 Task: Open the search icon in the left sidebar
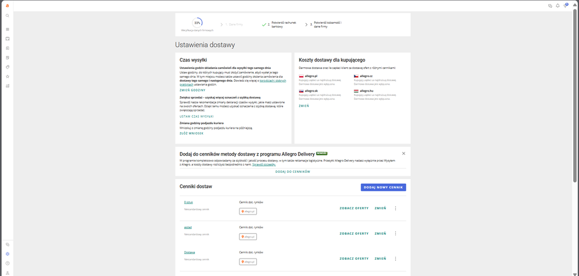point(8,16)
